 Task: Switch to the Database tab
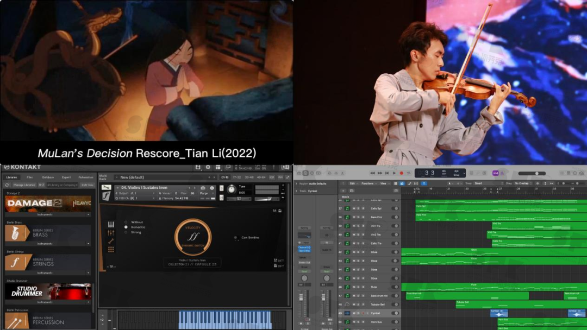point(48,177)
